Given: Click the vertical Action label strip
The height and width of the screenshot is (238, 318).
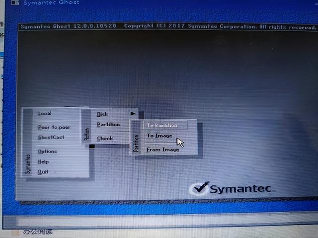Looking at the screenshot, I should click(86, 126).
